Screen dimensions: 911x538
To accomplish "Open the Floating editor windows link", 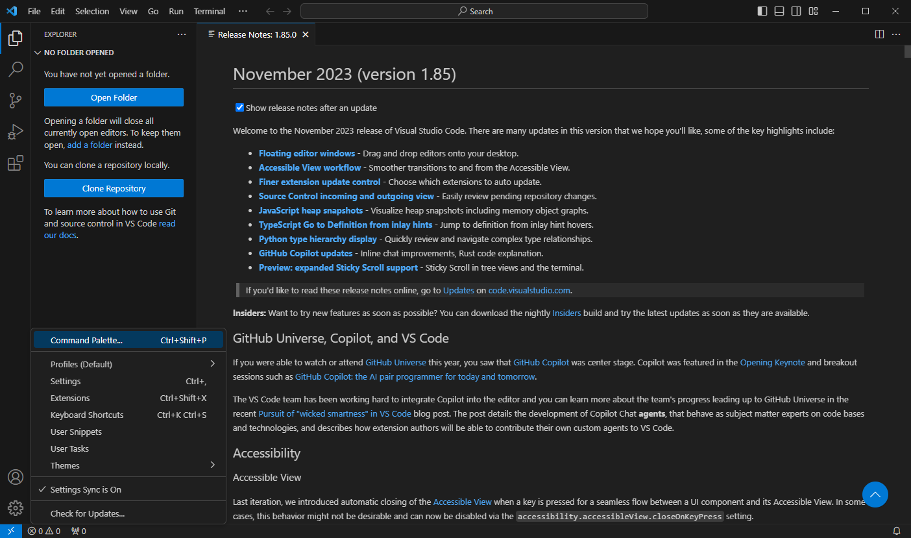I will (307, 153).
